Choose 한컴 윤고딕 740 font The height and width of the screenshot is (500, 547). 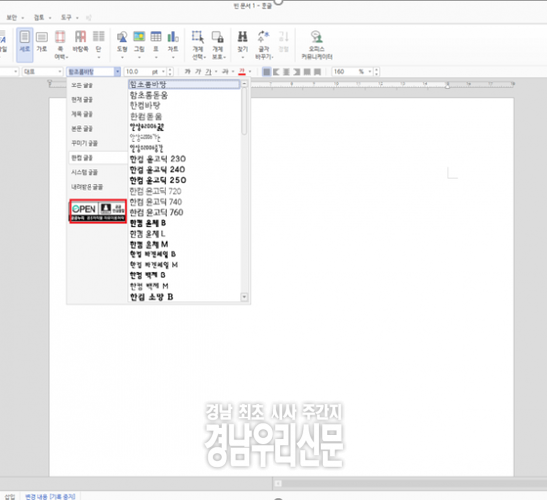click(156, 202)
